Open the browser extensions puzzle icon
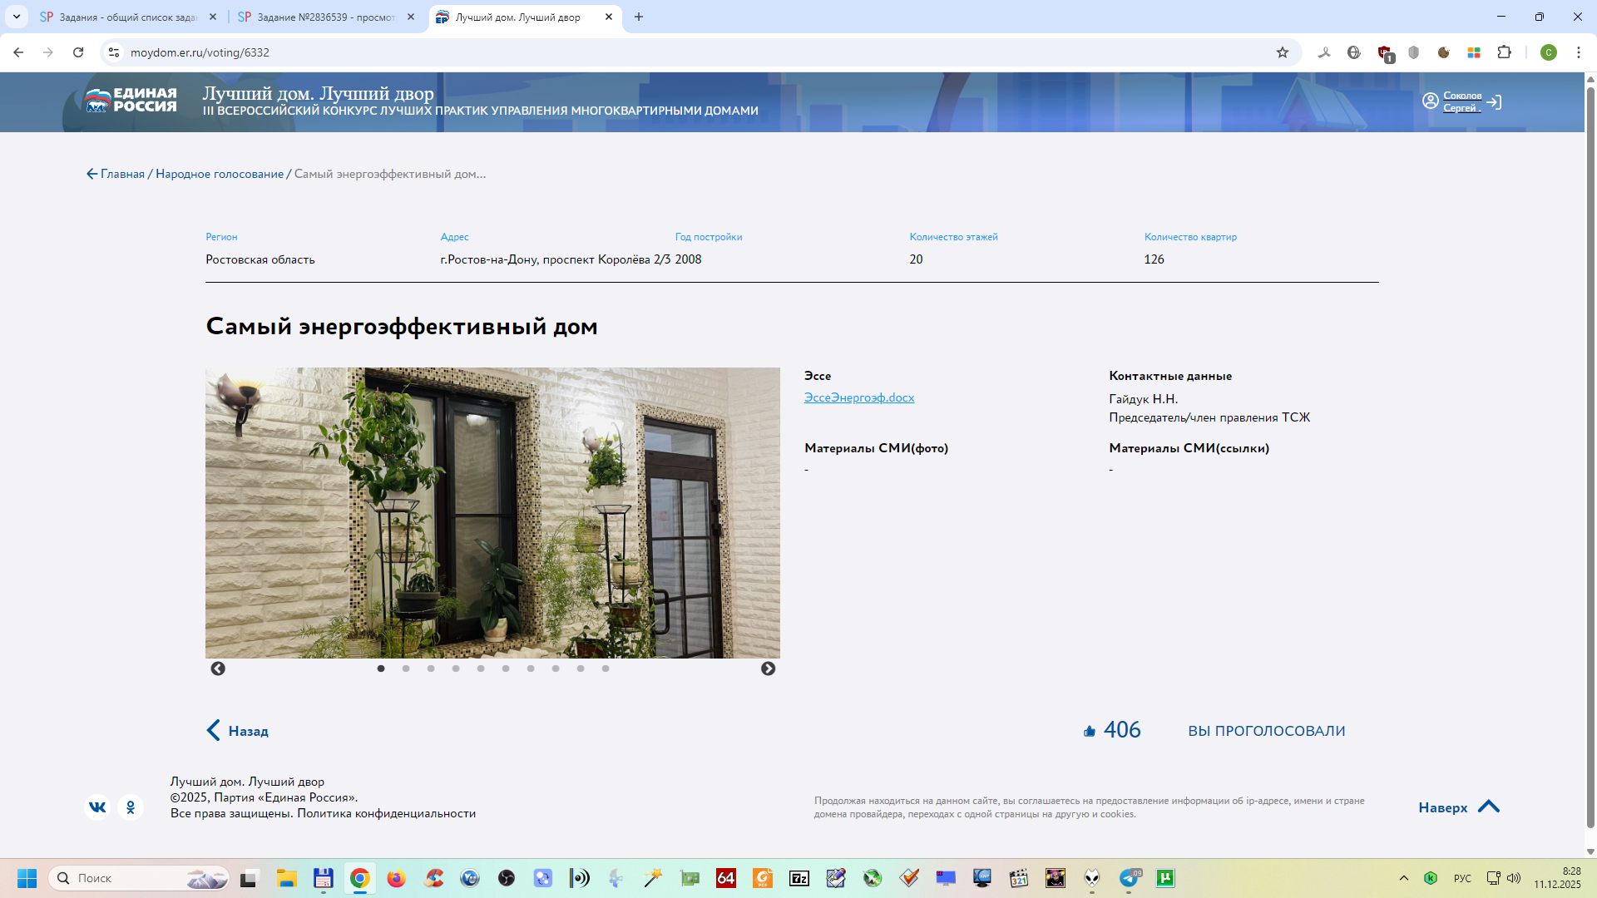1597x898 pixels. click(1504, 52)
